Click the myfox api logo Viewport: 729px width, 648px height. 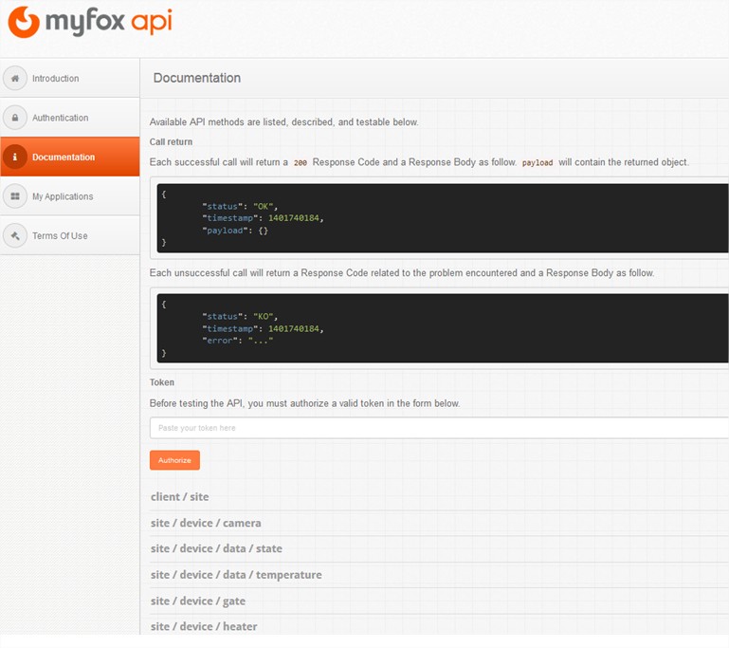tap(91, 22)
